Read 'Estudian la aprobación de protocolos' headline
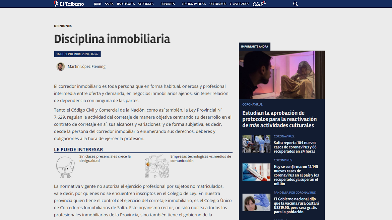The image size is (392, 220). [279, 119]
